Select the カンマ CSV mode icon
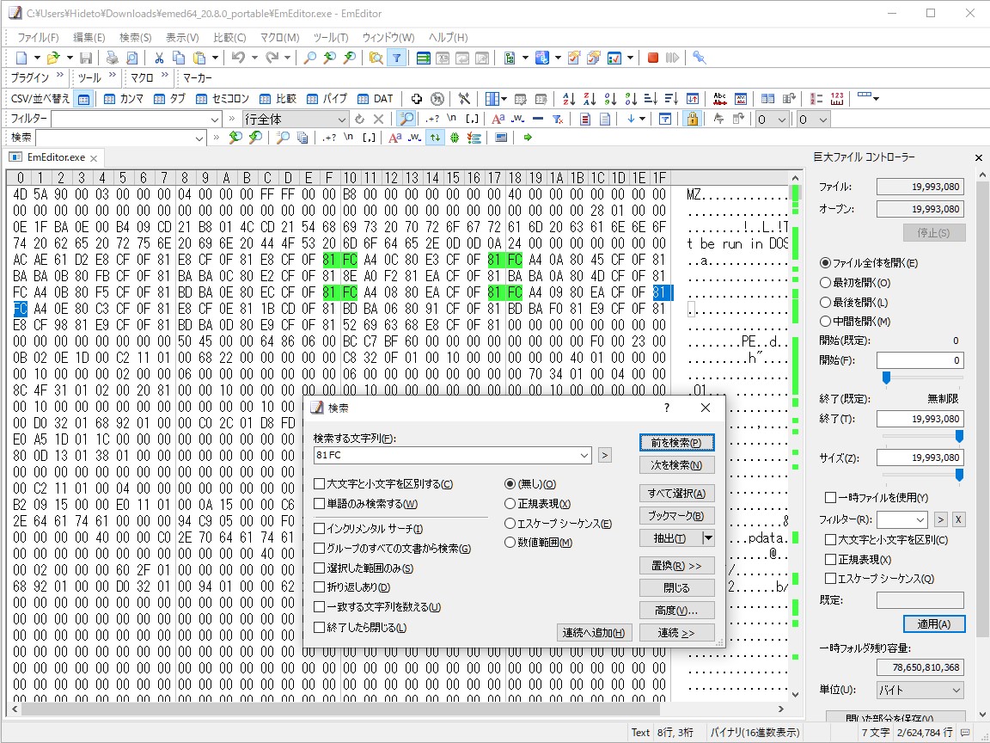This screenshot has width=990, height=743. 124,99
